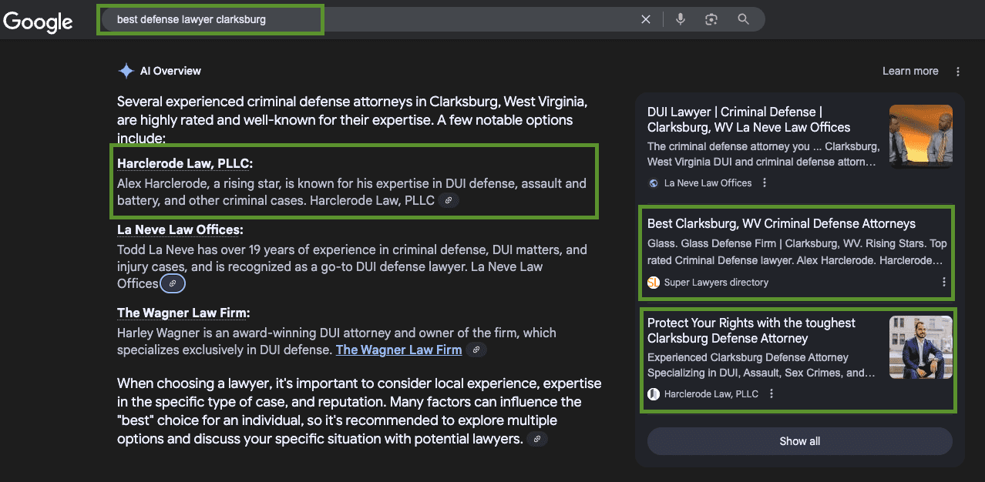
Task: Click the Harclerode Law, PLLC favicon
Action: click(654, 393)
